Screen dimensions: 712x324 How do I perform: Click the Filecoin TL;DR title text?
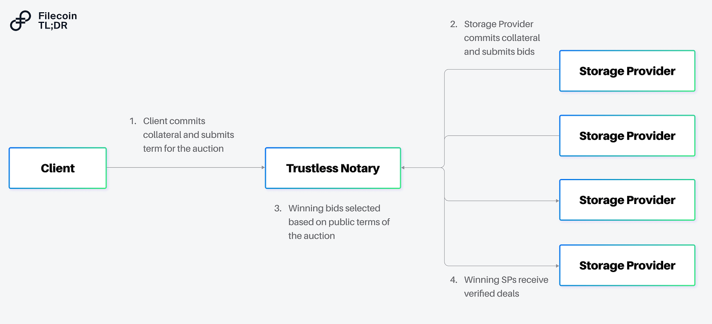[x=57, y=21]
